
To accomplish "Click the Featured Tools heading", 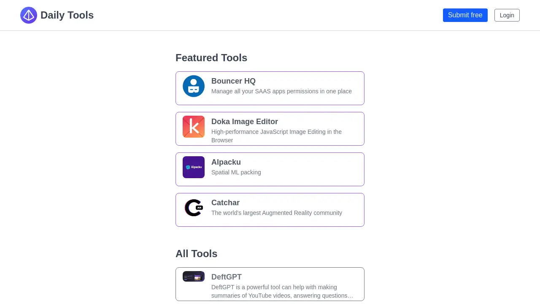I will pos(211,58).
